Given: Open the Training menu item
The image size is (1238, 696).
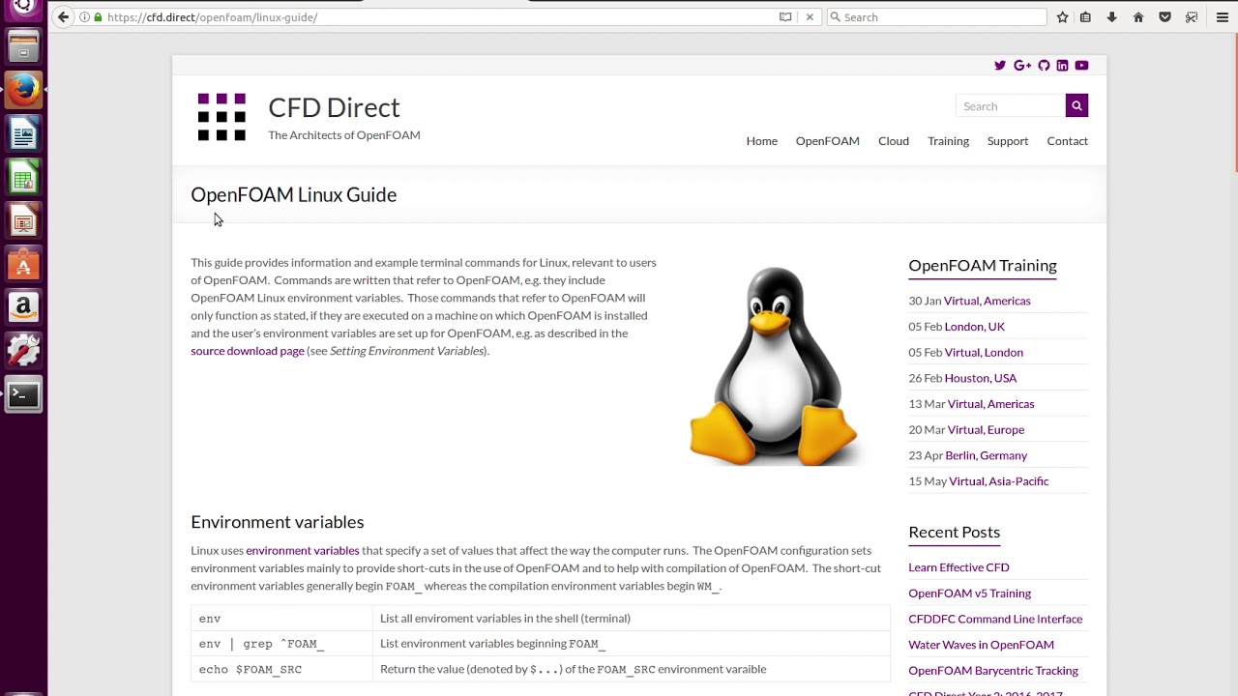Looking at the screenshot, I should point(948,141).
